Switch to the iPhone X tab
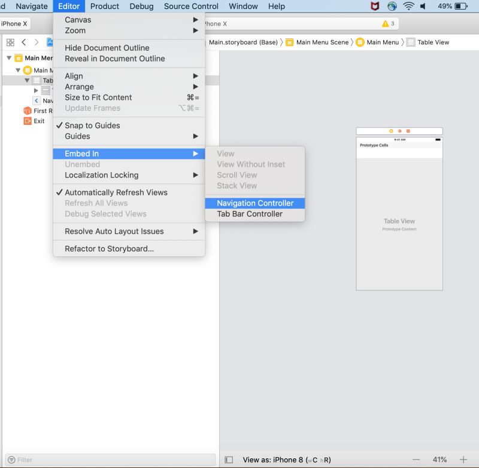This screenshot has width=479, height=468. coord(15,23)
